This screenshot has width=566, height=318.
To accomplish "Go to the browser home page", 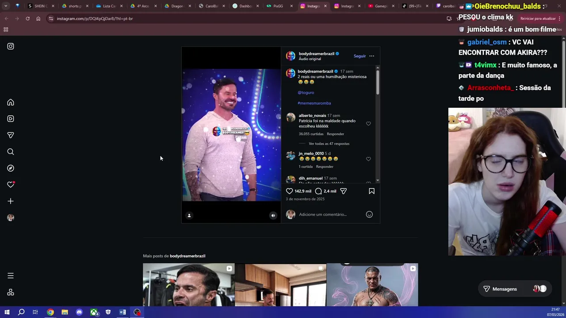I will 38,19.
